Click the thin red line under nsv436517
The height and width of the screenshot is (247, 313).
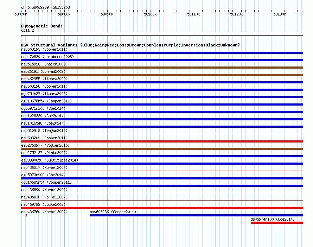pyautogui.click(x=162, y=171)
